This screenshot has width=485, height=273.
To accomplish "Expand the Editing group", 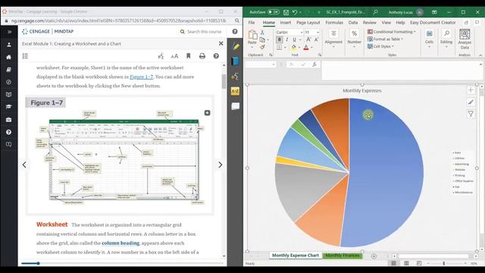I will coord(446,38).
